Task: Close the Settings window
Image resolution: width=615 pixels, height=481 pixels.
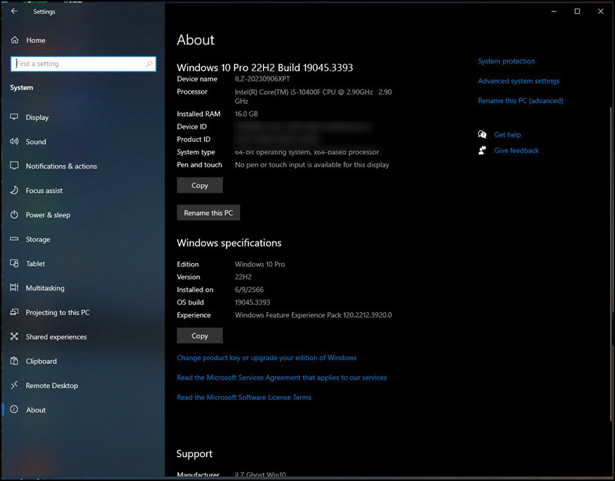Action: [x=601, y=11]
